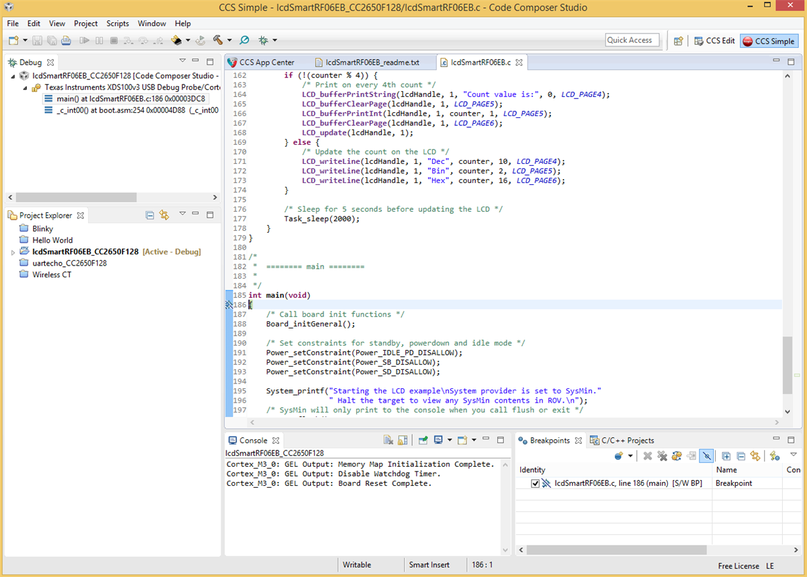
Task: Open the Scripts menu
Action: (117, 24)
